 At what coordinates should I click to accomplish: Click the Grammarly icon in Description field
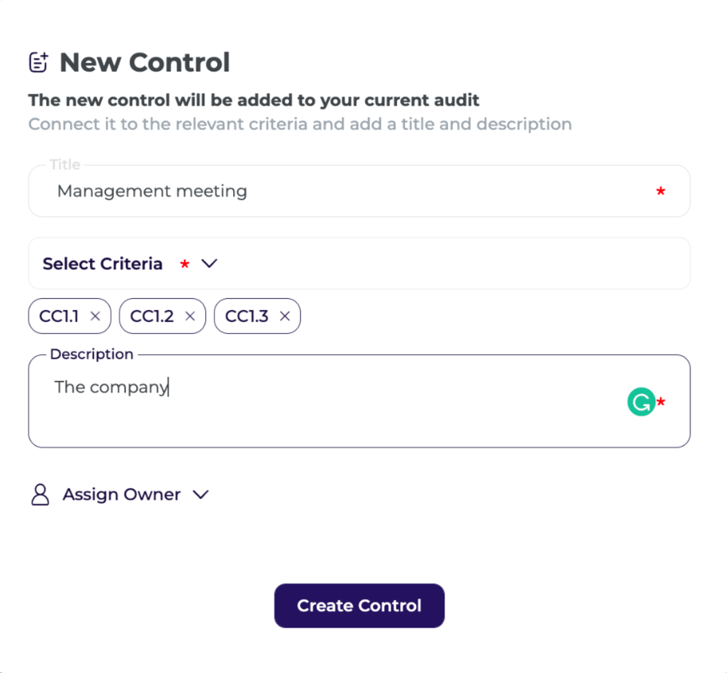tap(641, 402)
